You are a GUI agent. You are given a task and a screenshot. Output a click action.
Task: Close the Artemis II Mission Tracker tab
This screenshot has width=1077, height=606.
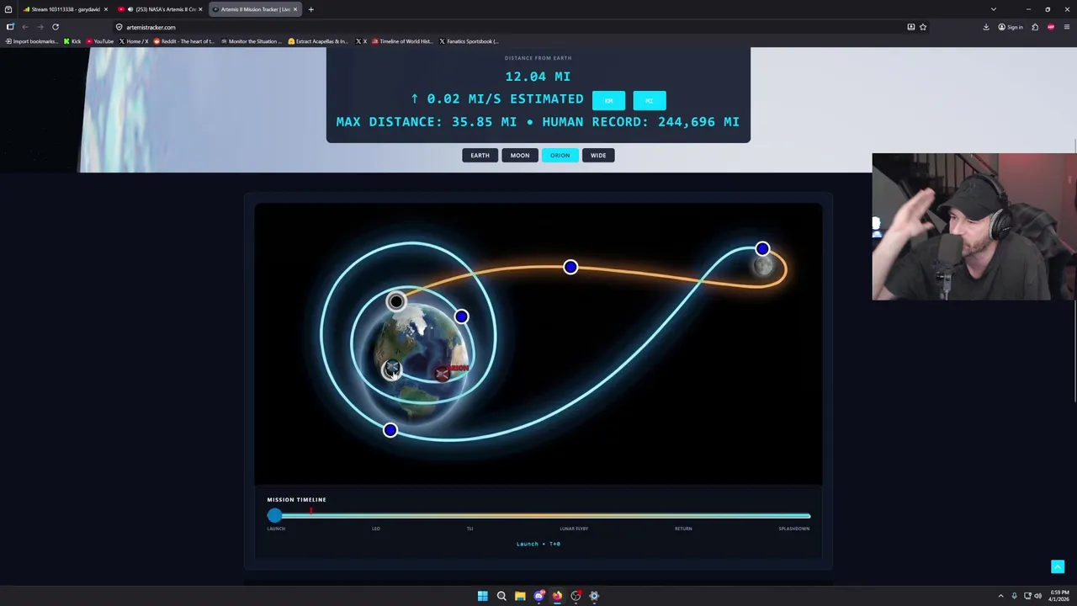pyautogui.click(x=295, y=9)
